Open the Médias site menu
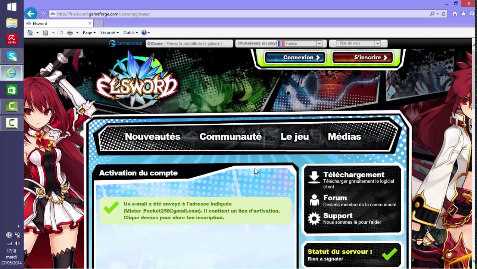The image size is (477, 269). click(344, 137)
